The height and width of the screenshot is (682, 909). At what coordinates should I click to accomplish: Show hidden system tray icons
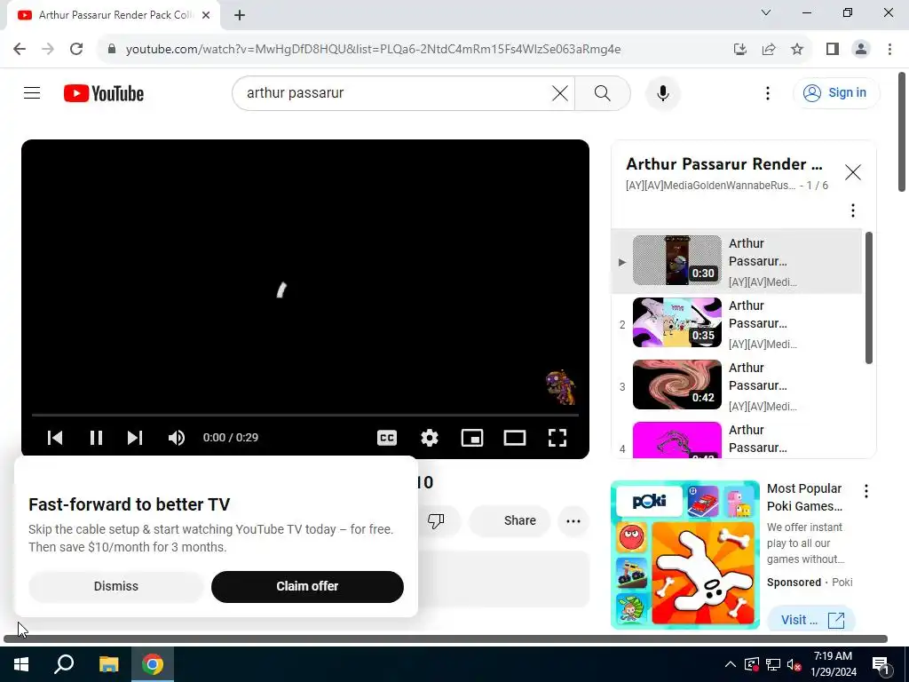pos(731,664)
